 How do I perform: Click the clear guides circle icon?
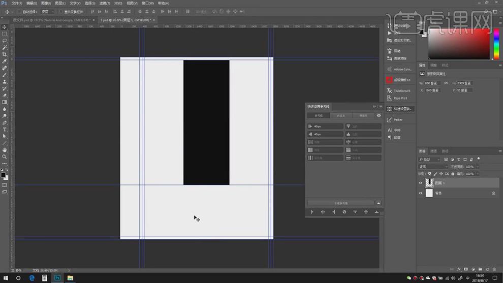(344, 212)
